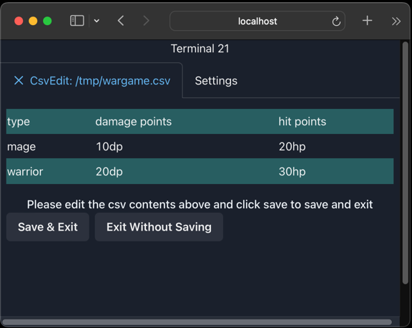Screen dimensions: 412x328
Task: Open a new tab with the plus icon
Action: 367,21
